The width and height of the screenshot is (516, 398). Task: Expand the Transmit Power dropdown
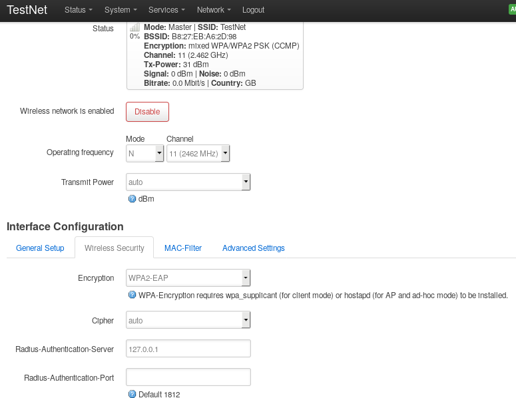[x=188, y=182]
